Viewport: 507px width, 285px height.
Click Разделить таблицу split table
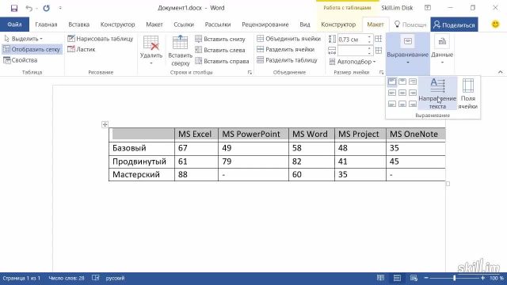click(x=287, y=60)
